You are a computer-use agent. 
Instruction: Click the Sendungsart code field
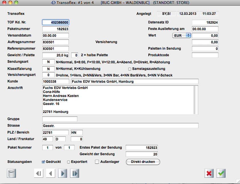click(48, 62)
